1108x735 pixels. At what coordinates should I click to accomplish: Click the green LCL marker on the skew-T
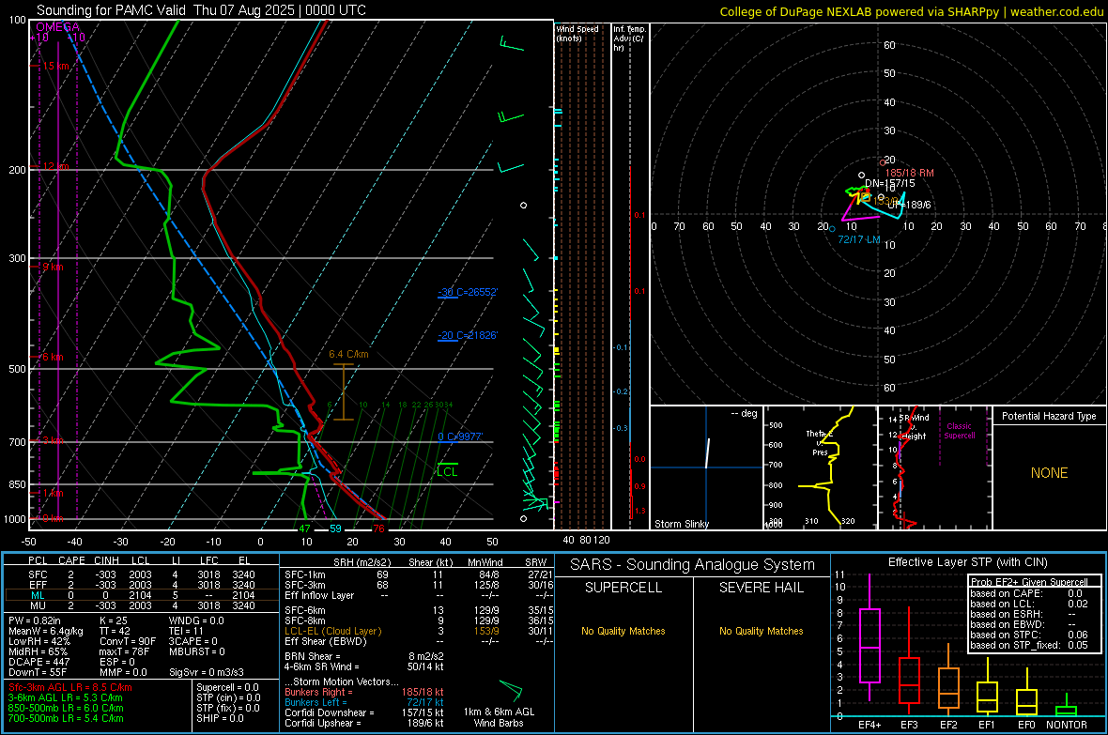click(447, 469)
